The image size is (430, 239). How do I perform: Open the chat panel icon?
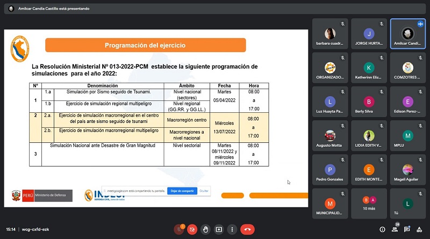[x=407, y=229]
